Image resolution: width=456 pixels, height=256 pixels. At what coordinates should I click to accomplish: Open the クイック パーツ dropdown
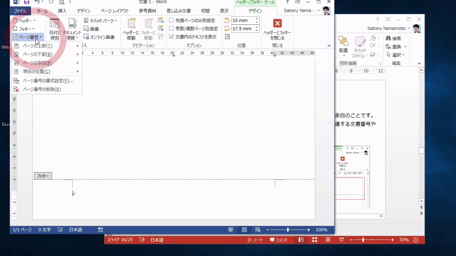(x=100, y=21)
